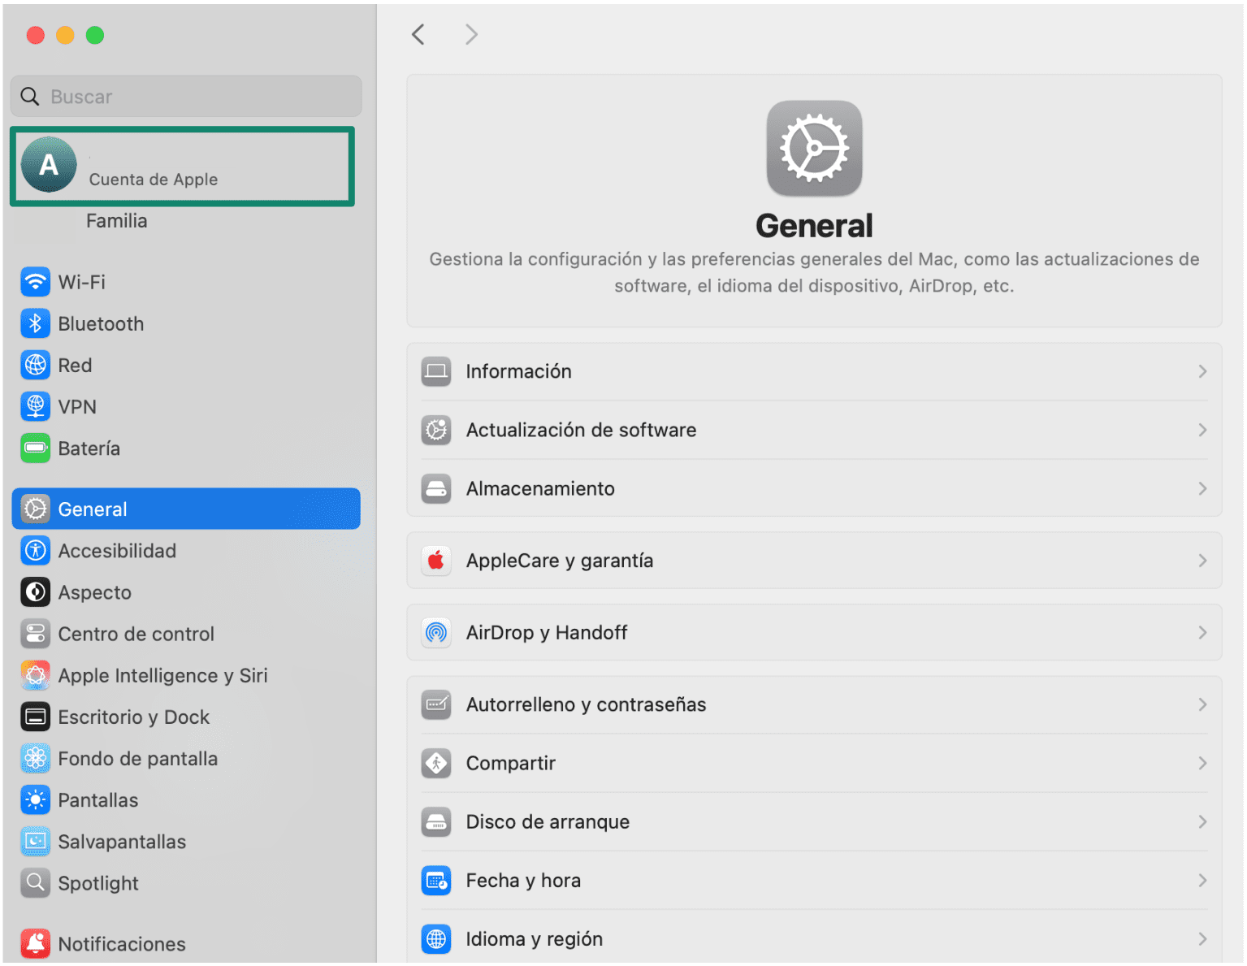
Task: Open the AirDrop y Handoff chevron
Action: [1202, 632]
